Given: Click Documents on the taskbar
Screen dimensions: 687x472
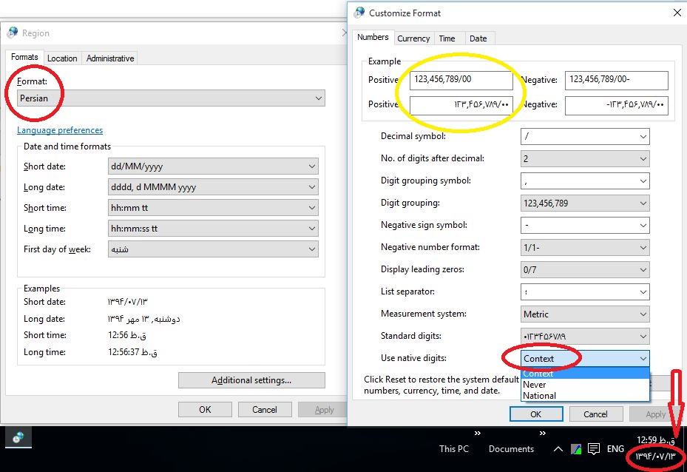Looking at the screenshot, I should click(x=511, y=449).
